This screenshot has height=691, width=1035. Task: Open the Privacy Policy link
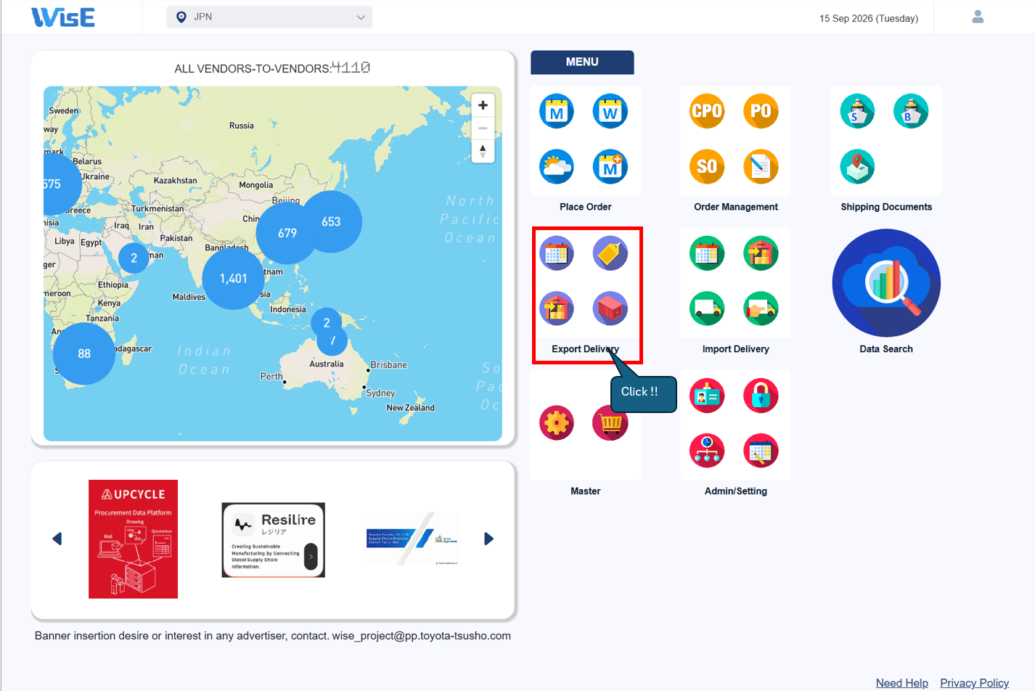point(974,683)
